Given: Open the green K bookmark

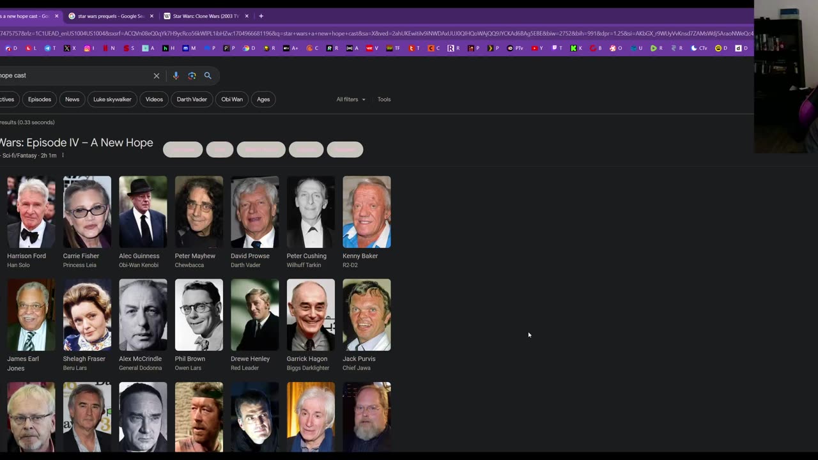Looking at the screenshot, I should (x=576, y=48).
